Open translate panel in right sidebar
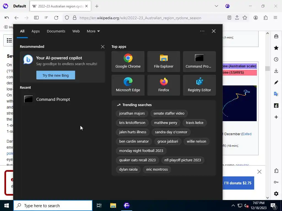282x211 pixels. point(276,94)
